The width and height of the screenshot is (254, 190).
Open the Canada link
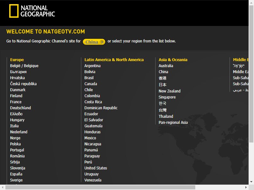click(91, 84)
